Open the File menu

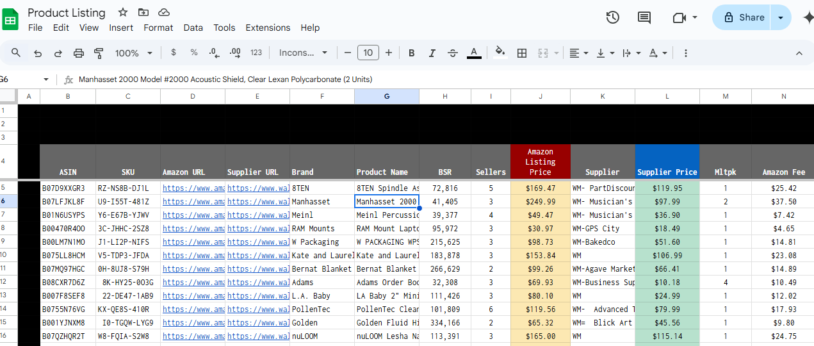pos(35,28)
